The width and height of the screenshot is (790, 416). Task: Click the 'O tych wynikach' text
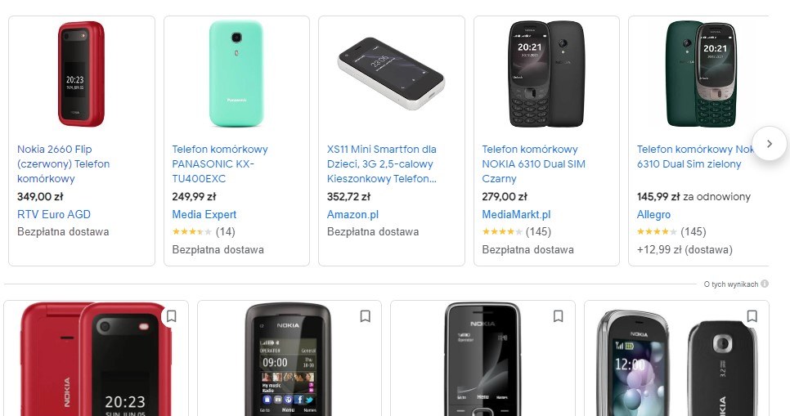coord(730,284)
